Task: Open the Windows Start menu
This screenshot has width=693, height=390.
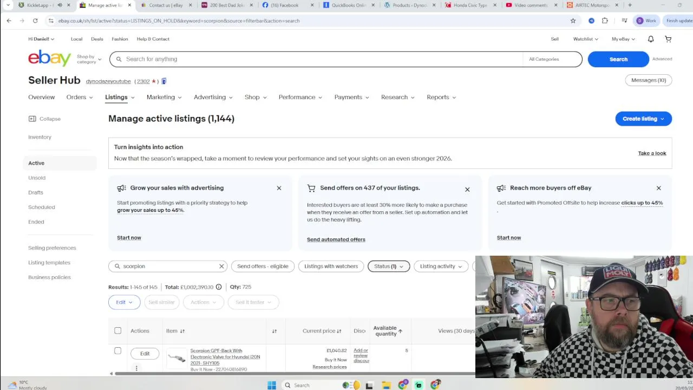Action: [272, 385]
